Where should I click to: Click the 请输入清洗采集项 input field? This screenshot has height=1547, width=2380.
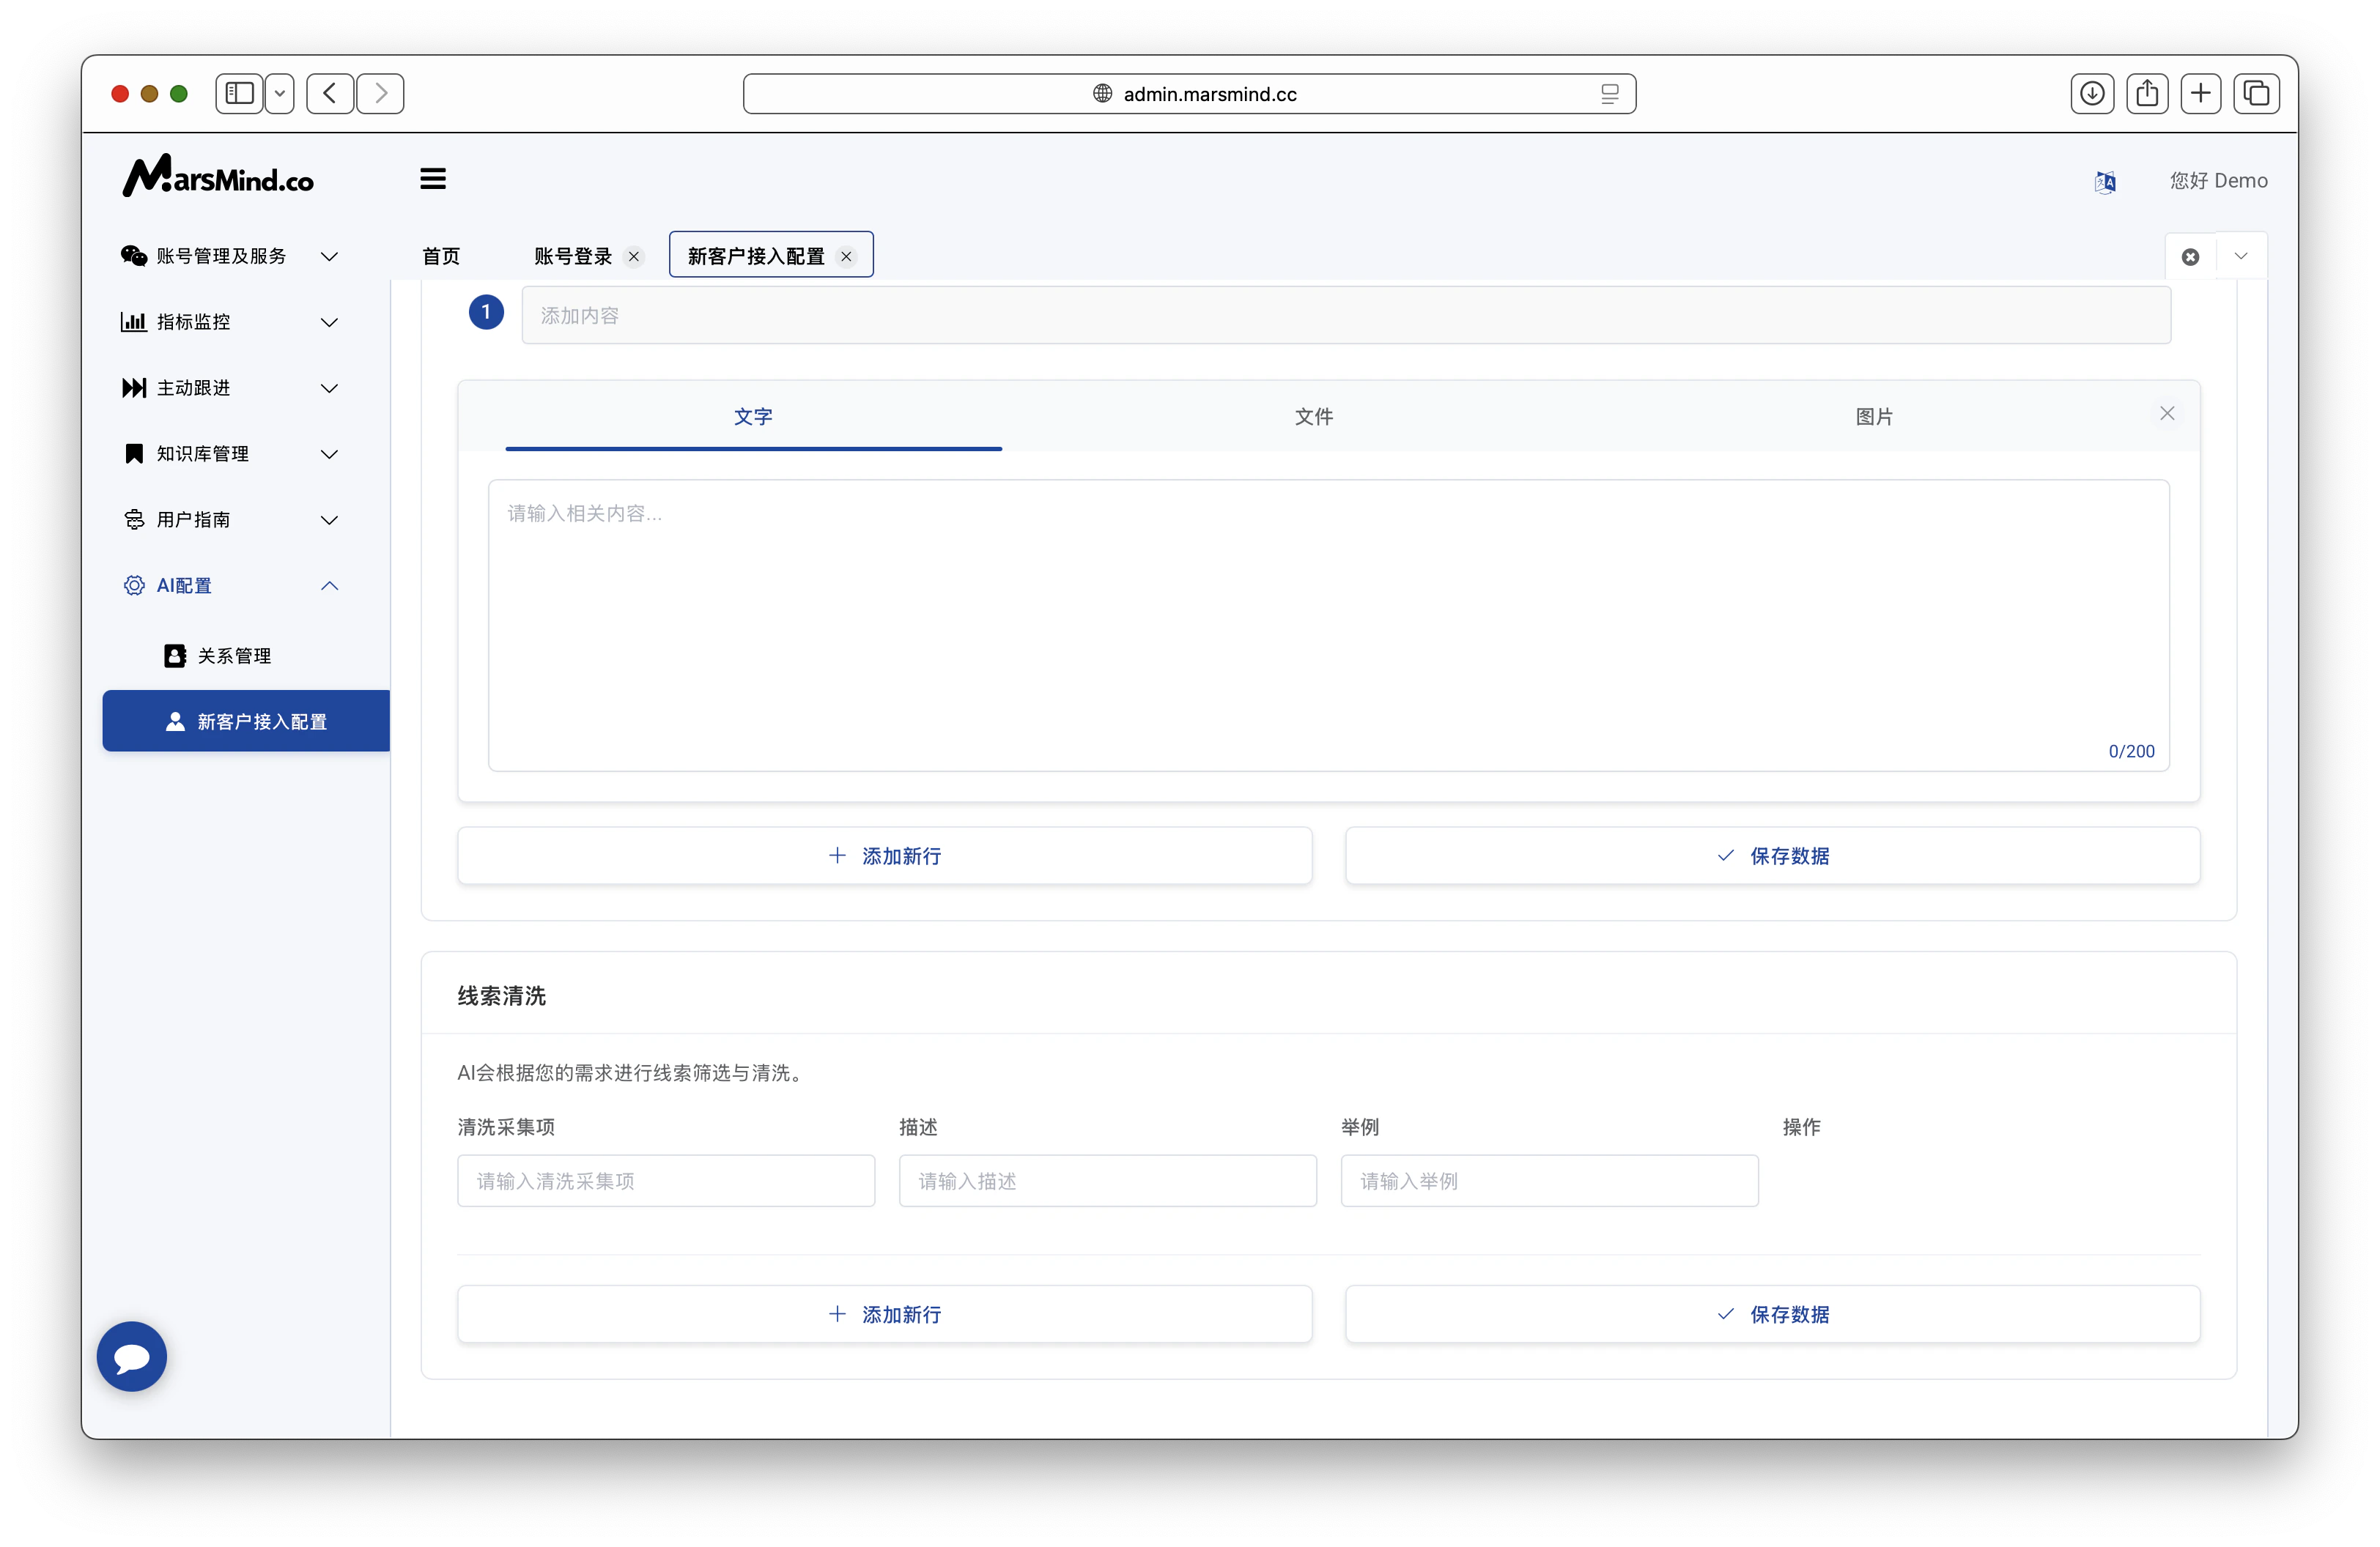pyautogui.click(x=665, y=1181)
